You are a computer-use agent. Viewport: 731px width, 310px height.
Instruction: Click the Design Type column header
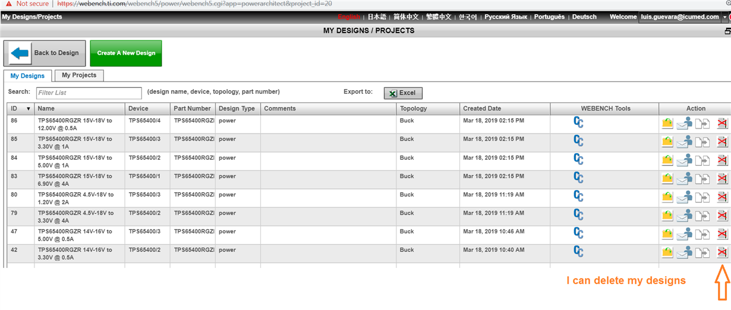pyautogui.click(x=238, y=109)
